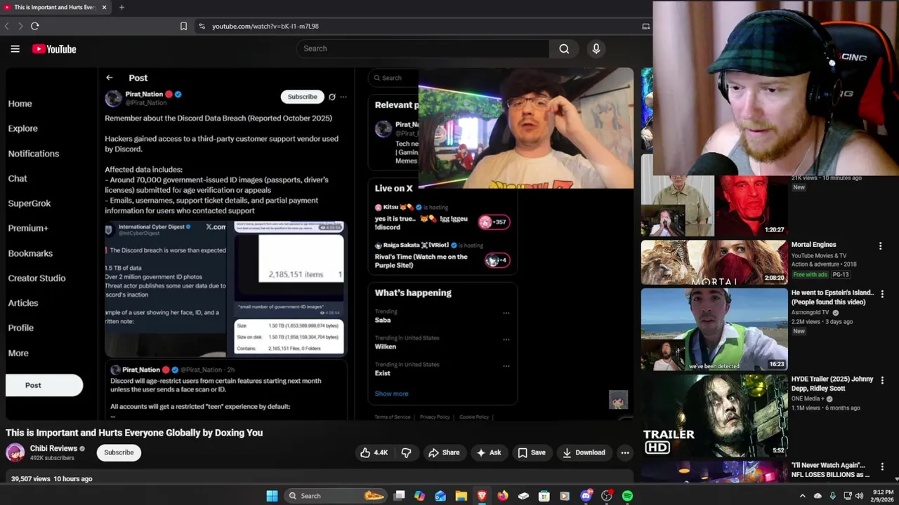Screen dimensions: 899x505
Task: Go forward in the browser
Action: tap(20, 26)
